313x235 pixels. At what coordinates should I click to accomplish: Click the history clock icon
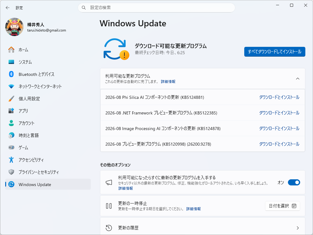pyautogui.click(x=109, y=228)
